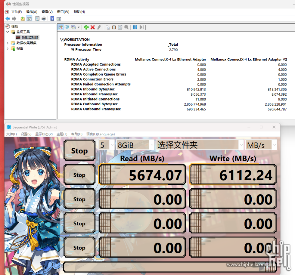Viewport: 295px width, 275px height.
Task: Freeze the display with the pause icon
Action: click(x=135, y=27)
